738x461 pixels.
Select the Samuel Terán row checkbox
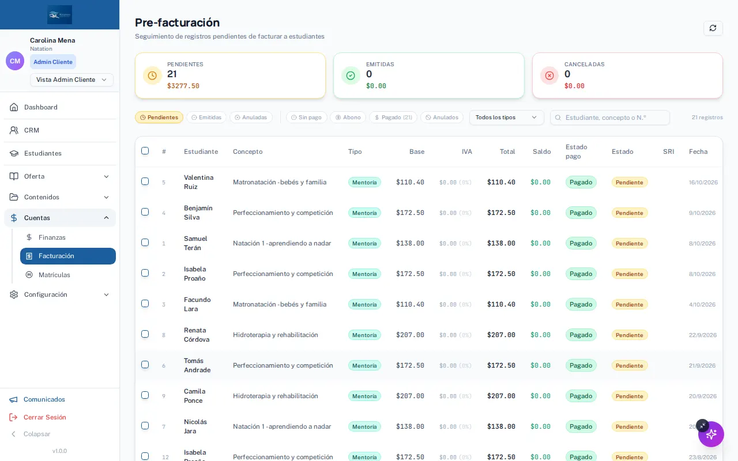coord(145,243)
